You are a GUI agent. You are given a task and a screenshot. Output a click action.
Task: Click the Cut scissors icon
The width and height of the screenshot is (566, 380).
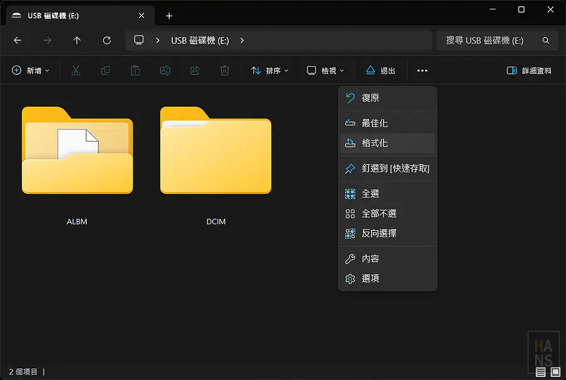click(76, 70)
